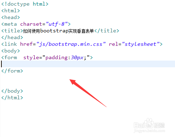Click the padding property text

coord(56,58)
